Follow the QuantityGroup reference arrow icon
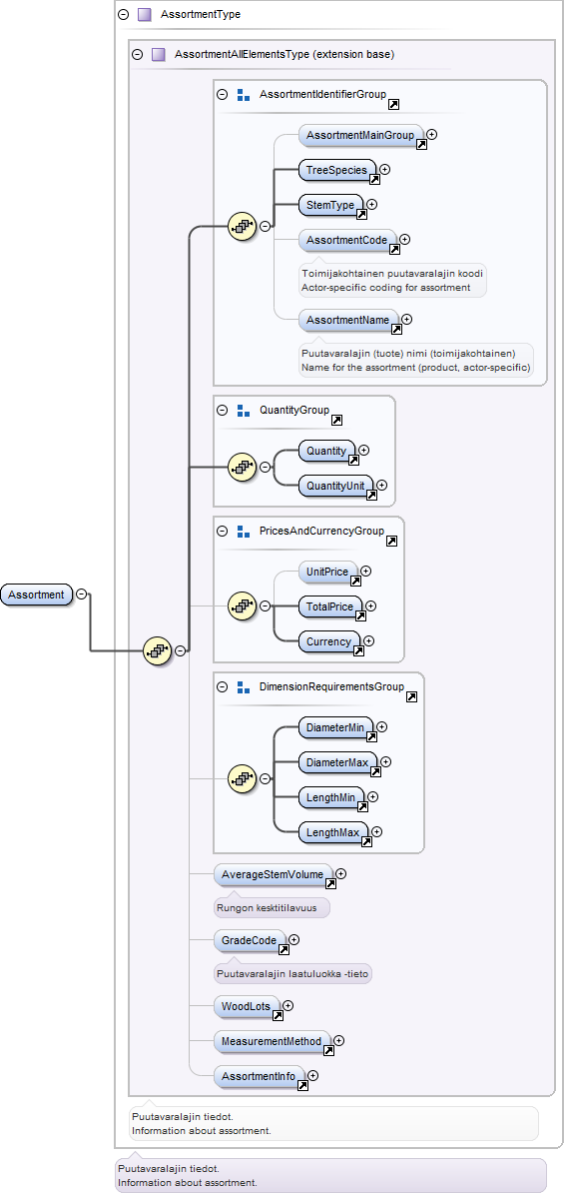The width and height of the screenshot is (565, 1196). coord(337,421)
